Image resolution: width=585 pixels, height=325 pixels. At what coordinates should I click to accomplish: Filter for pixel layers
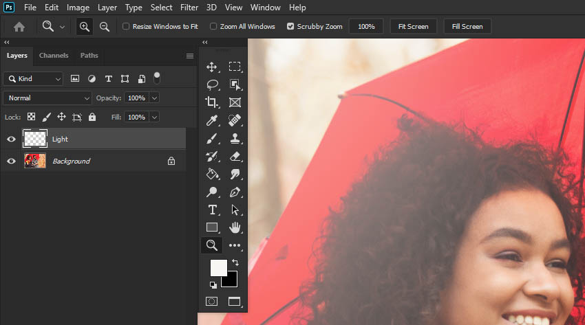point(75,78)
